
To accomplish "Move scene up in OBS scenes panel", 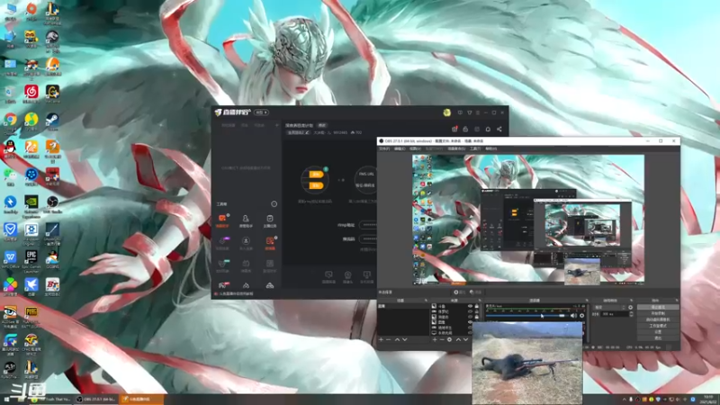I will pyautogui.click(x=397, y=340).
